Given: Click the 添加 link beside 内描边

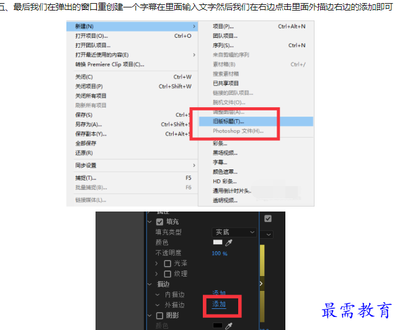Looking at the screenshot, I should (219, 293).
